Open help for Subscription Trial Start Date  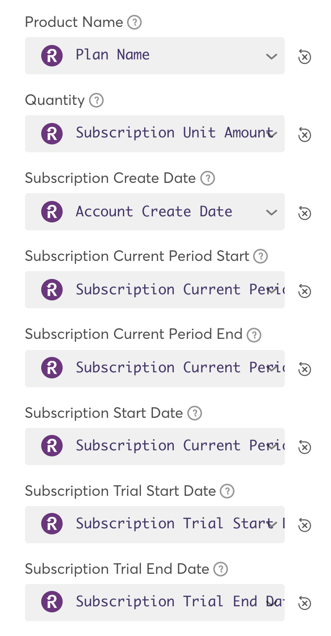point(227,491)
